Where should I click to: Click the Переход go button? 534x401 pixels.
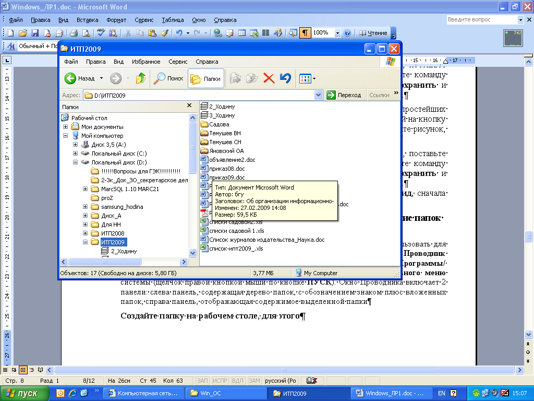[344, 95]
